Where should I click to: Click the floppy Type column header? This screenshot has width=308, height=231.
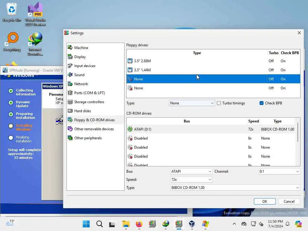coord(197,53)
